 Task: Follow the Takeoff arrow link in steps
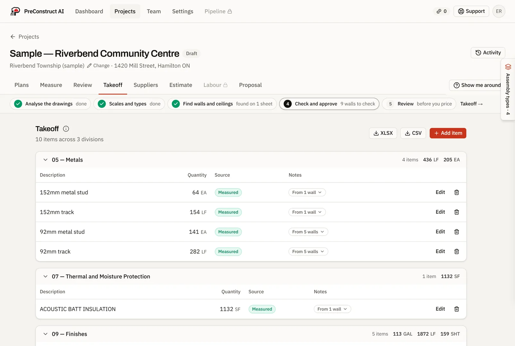click(x=471, y=104)
